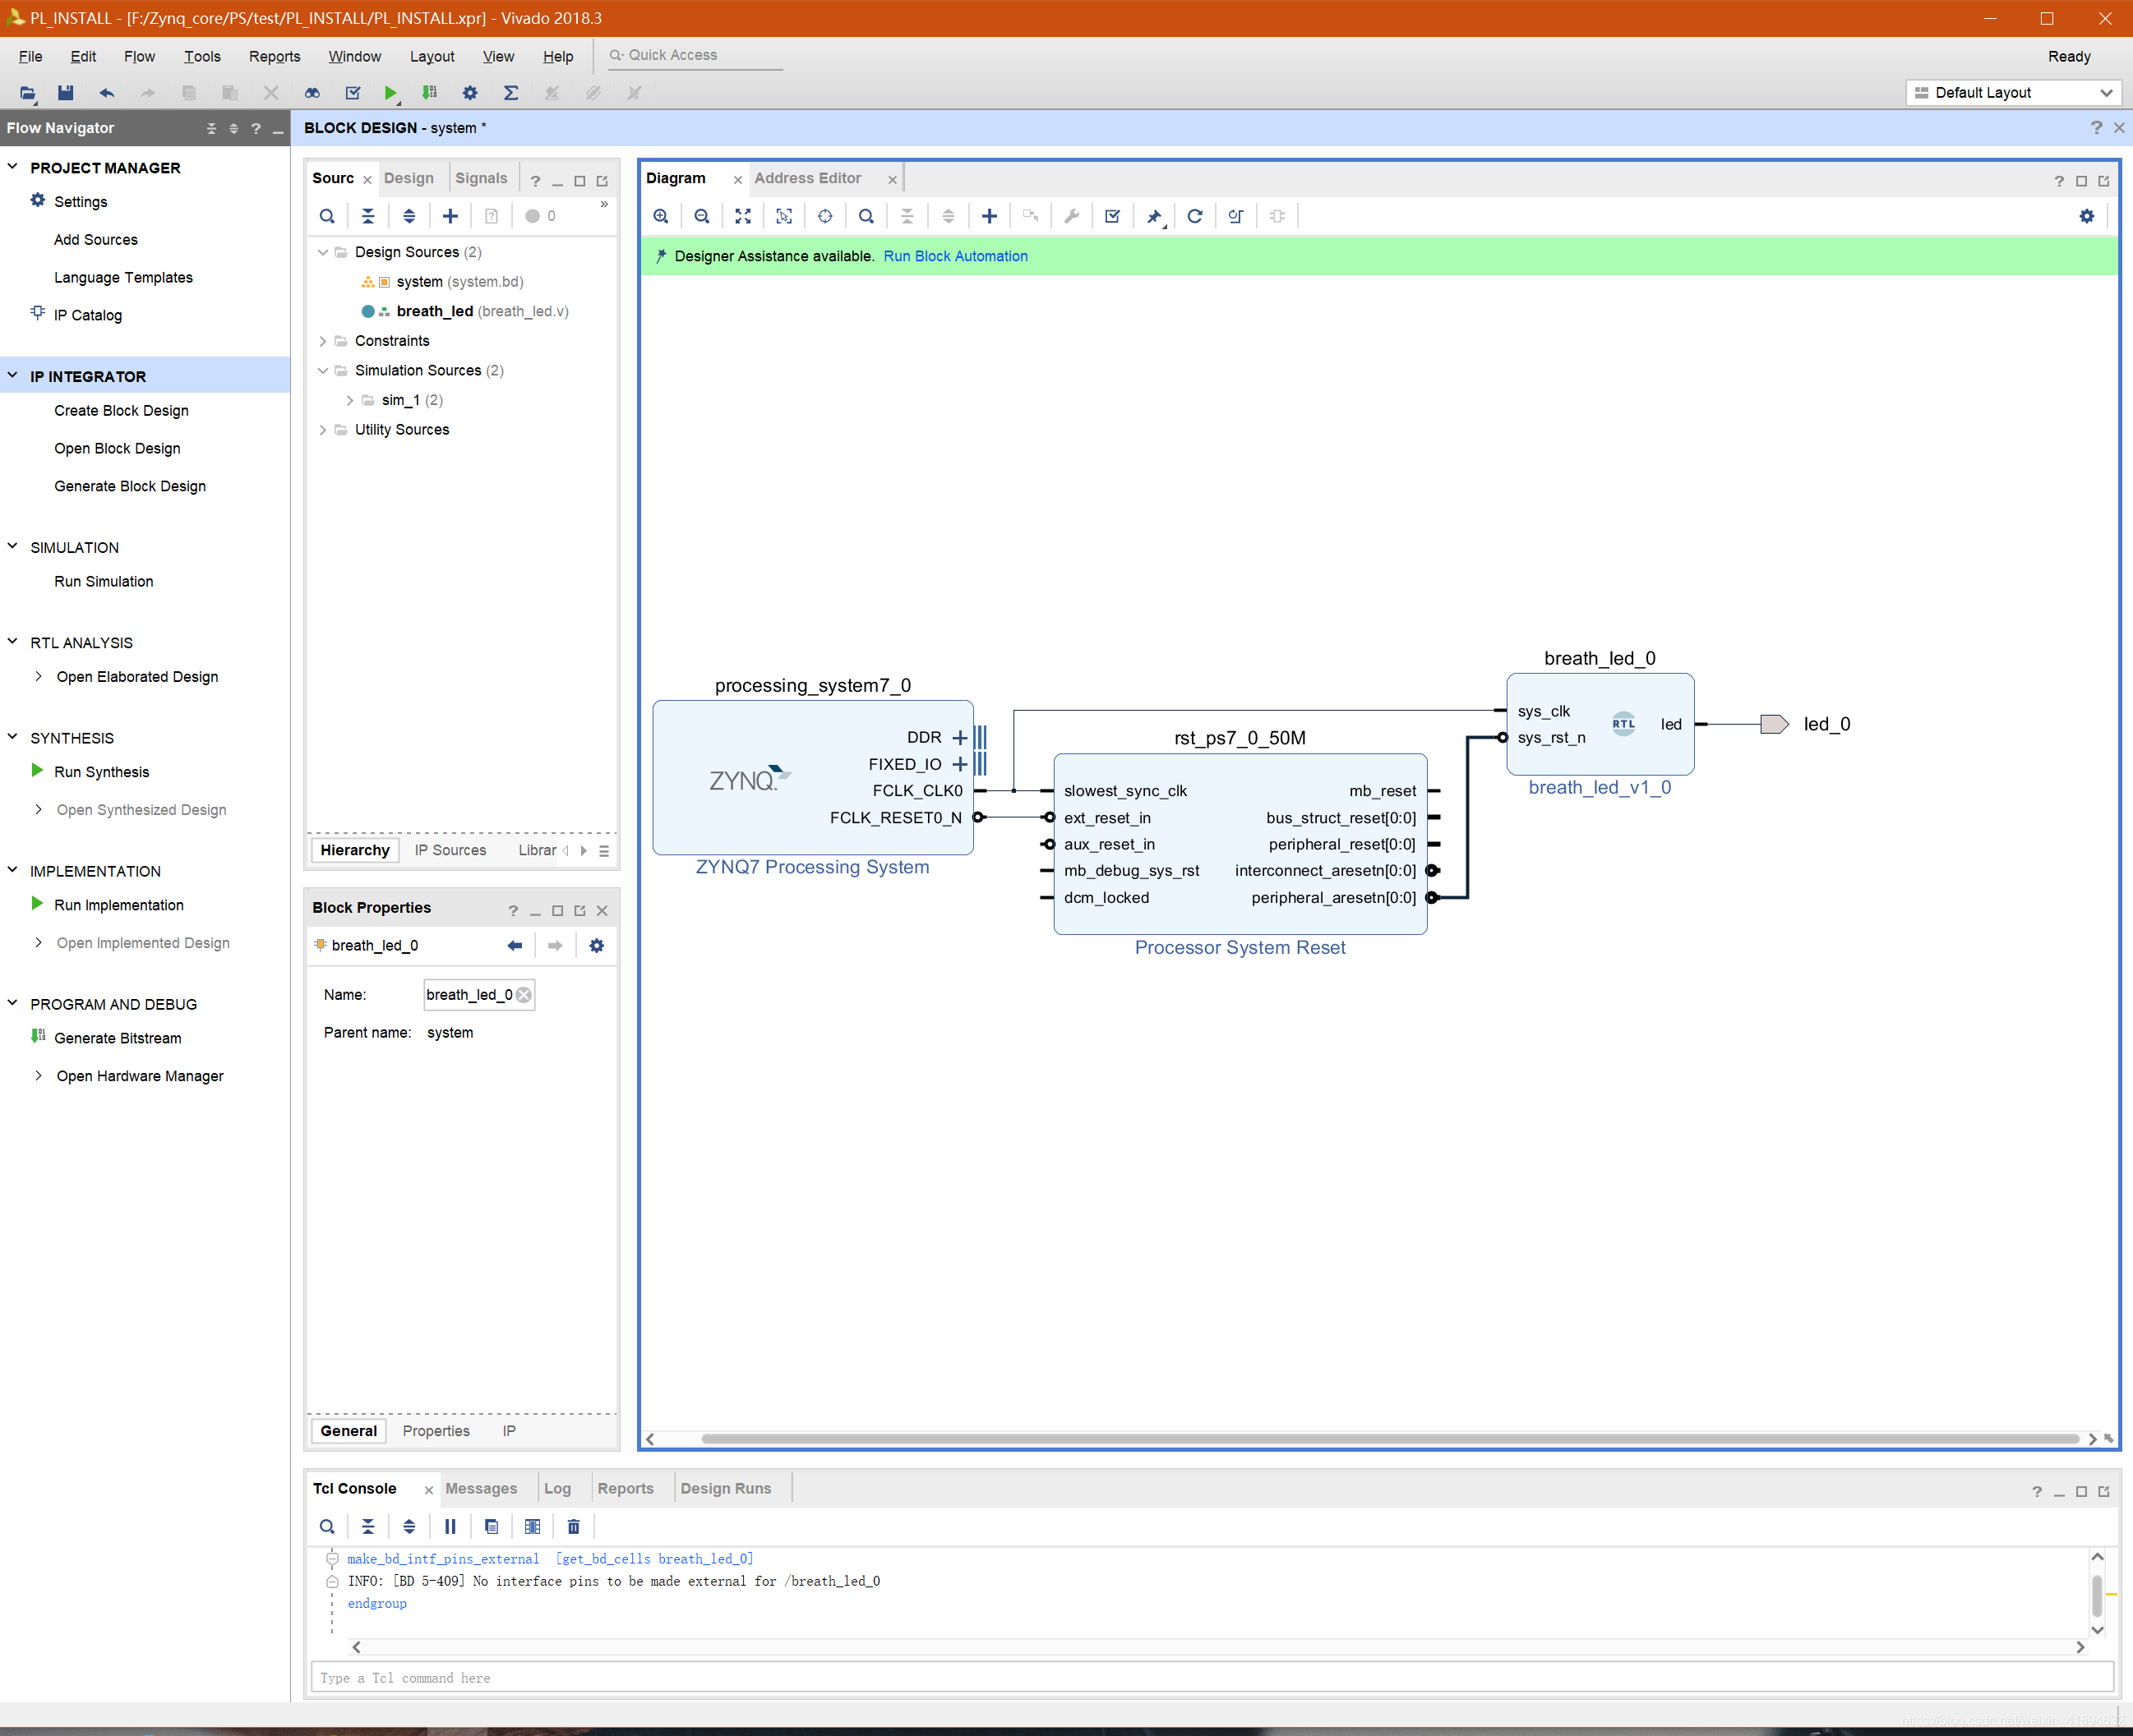Expand DDR interface plus on processing_system7_0
Viewport: 2133px width, 1736px height.
959,737
